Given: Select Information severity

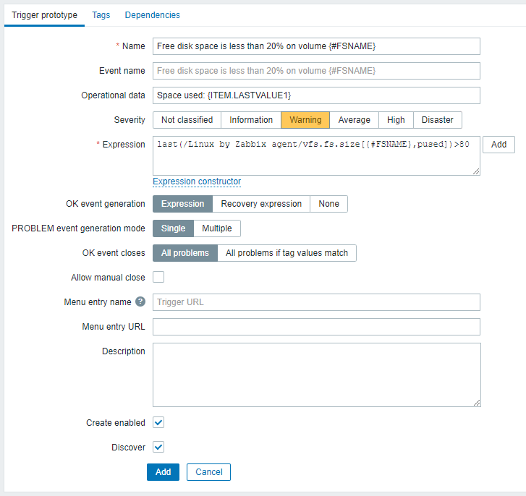Looking at the screenshot, I should coord(251,120).
